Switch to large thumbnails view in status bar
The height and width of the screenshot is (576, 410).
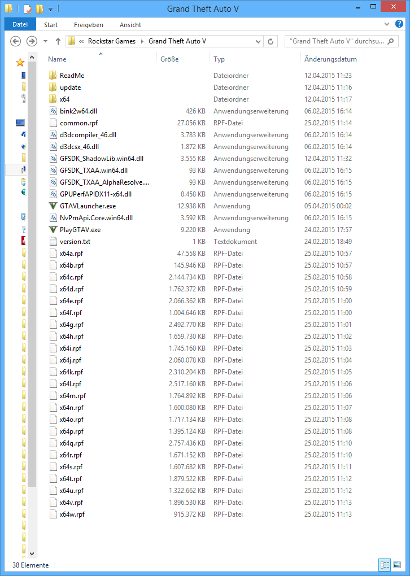397,564
